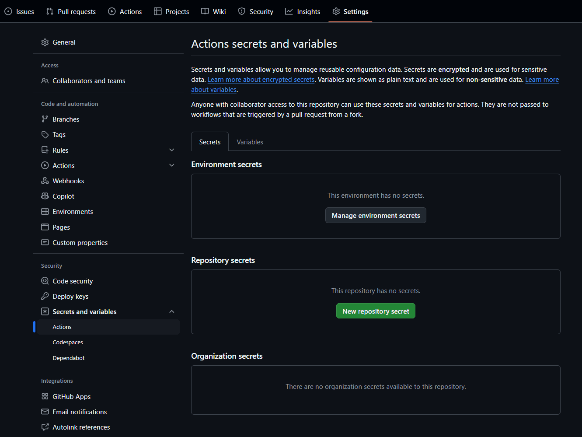Click the Branches icon in the sidebar
The height and width of the screenshot is (437, 582).
(x=45, y=119)
